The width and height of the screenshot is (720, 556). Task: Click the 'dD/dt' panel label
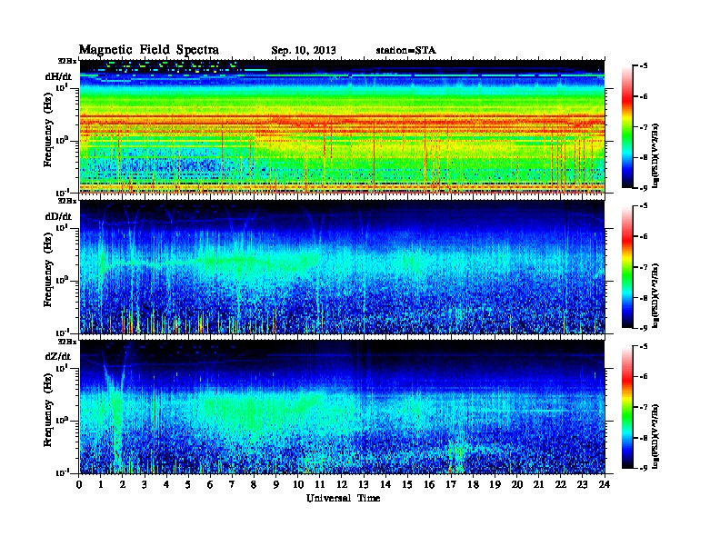[x=58, y=216]
